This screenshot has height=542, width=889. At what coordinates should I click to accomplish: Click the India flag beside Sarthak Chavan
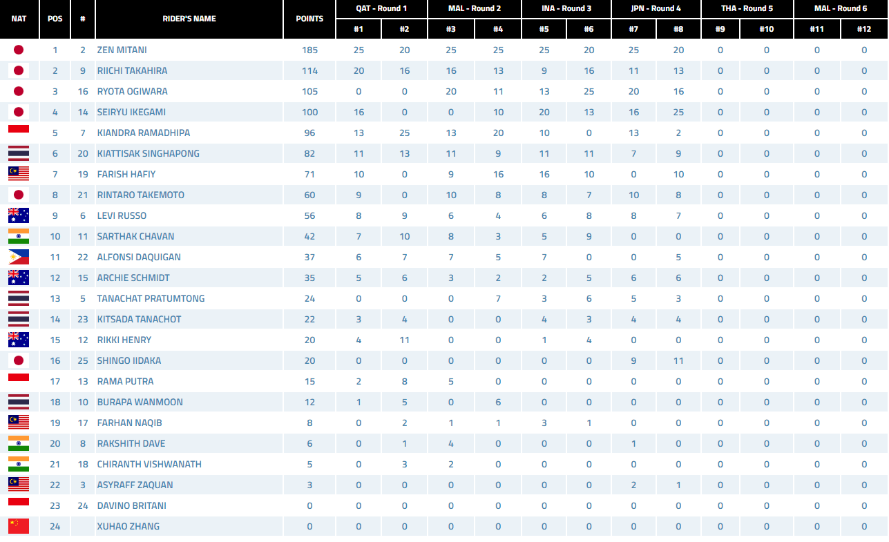point(19,236)
